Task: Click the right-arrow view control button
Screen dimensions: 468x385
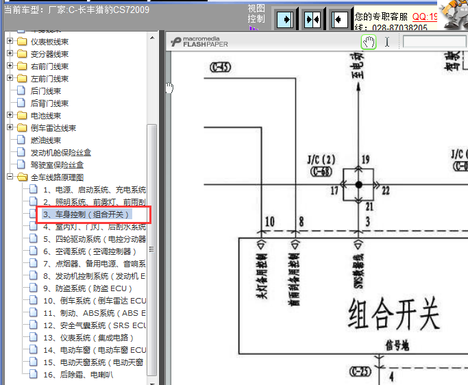Action: coord(285,19)
